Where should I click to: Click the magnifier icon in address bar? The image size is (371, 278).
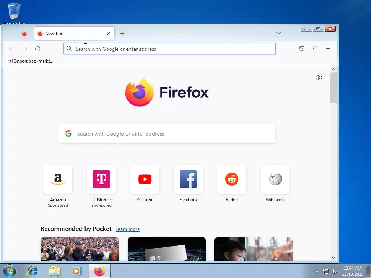pos(69,49)
